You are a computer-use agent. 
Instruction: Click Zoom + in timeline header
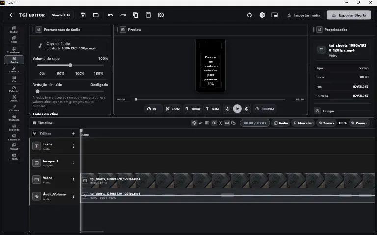(359, 123)
